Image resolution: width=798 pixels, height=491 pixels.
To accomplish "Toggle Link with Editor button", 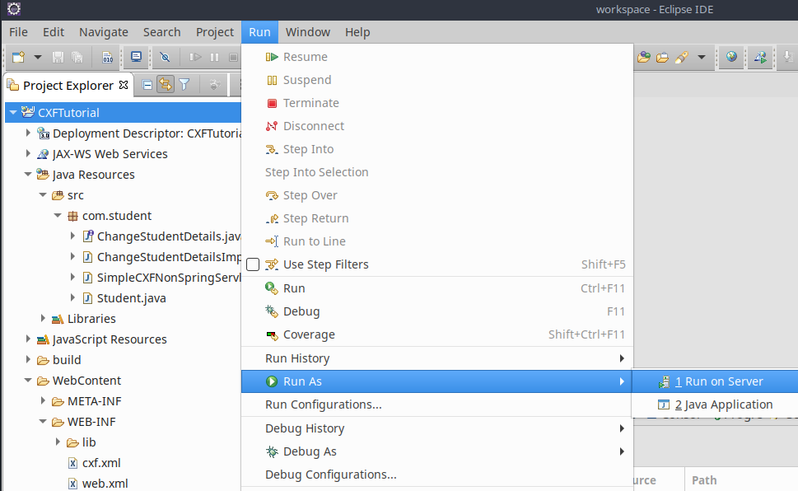I will [x=166, y=85].
